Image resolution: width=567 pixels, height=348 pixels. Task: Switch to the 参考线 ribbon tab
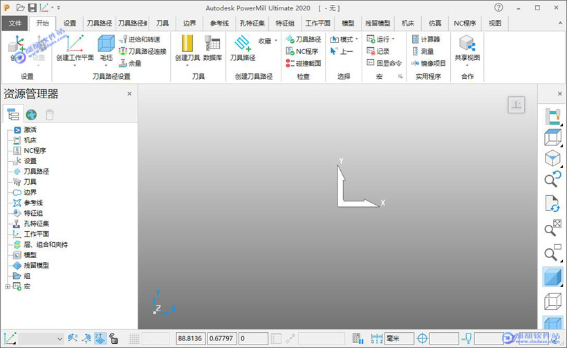click(x=219, y=23)
